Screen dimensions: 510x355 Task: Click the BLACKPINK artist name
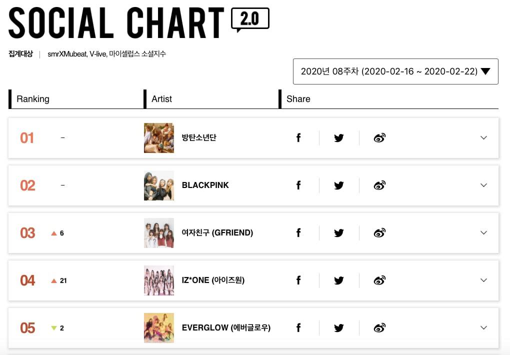pos(205,185)
